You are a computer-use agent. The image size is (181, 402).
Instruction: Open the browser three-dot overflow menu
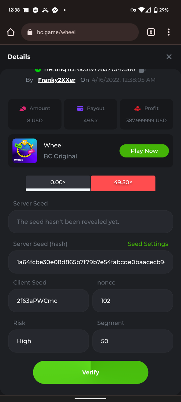[169, 32]
